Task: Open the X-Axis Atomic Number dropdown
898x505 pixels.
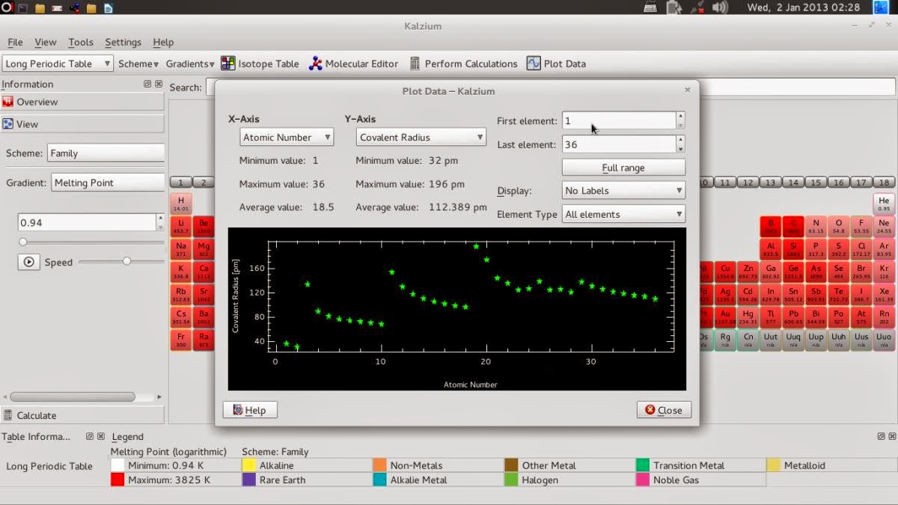Action: coord(287,137)
